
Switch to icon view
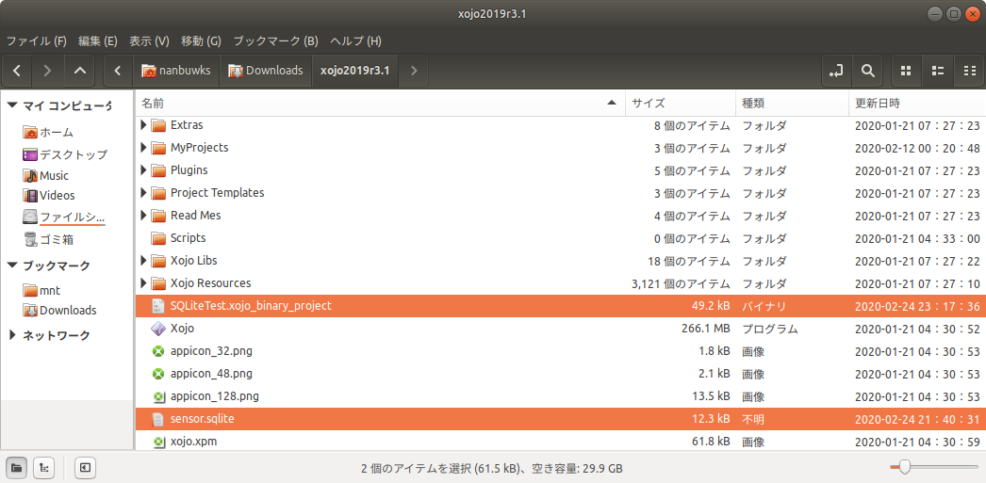(x=906, y=71)
